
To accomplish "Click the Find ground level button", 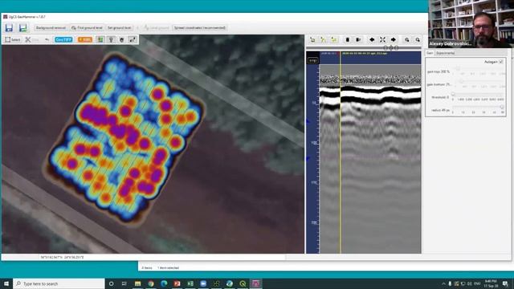I will click(87, 28).
